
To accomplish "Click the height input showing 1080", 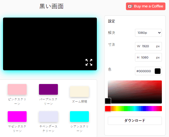I will [x=146, y=57].
